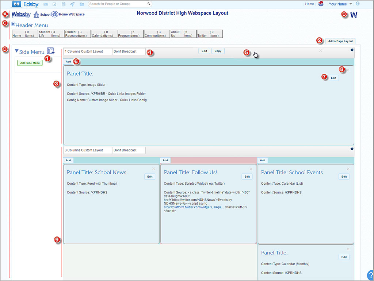The height and width of the screenshot is (281, 374).
Task: Click Norwood District High Webspace Layout title
Action: [183, 13]
